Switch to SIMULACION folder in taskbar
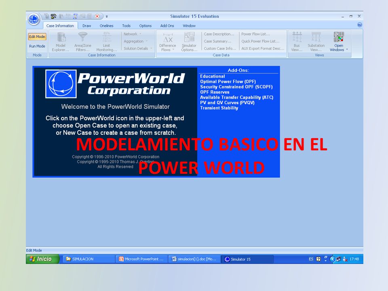 [x=89, y=259]
